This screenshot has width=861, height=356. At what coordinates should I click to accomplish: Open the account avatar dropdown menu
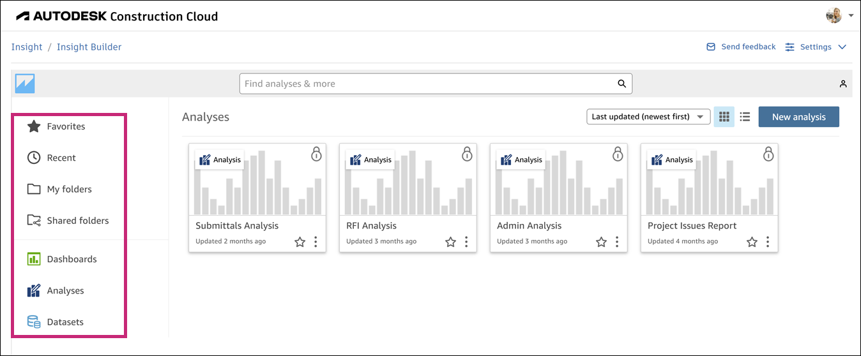(839, 16)
